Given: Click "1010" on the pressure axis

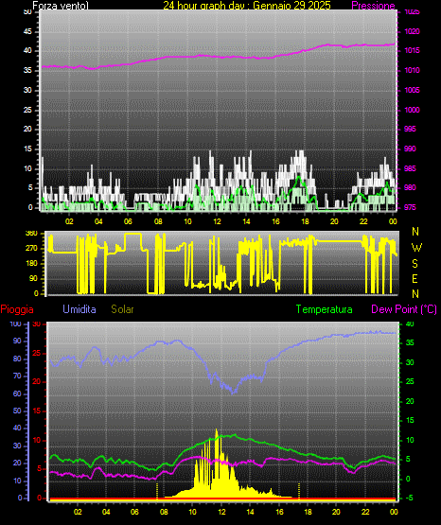Looking at the screenshot, I should pyautogui.click(x=412, y=70).
